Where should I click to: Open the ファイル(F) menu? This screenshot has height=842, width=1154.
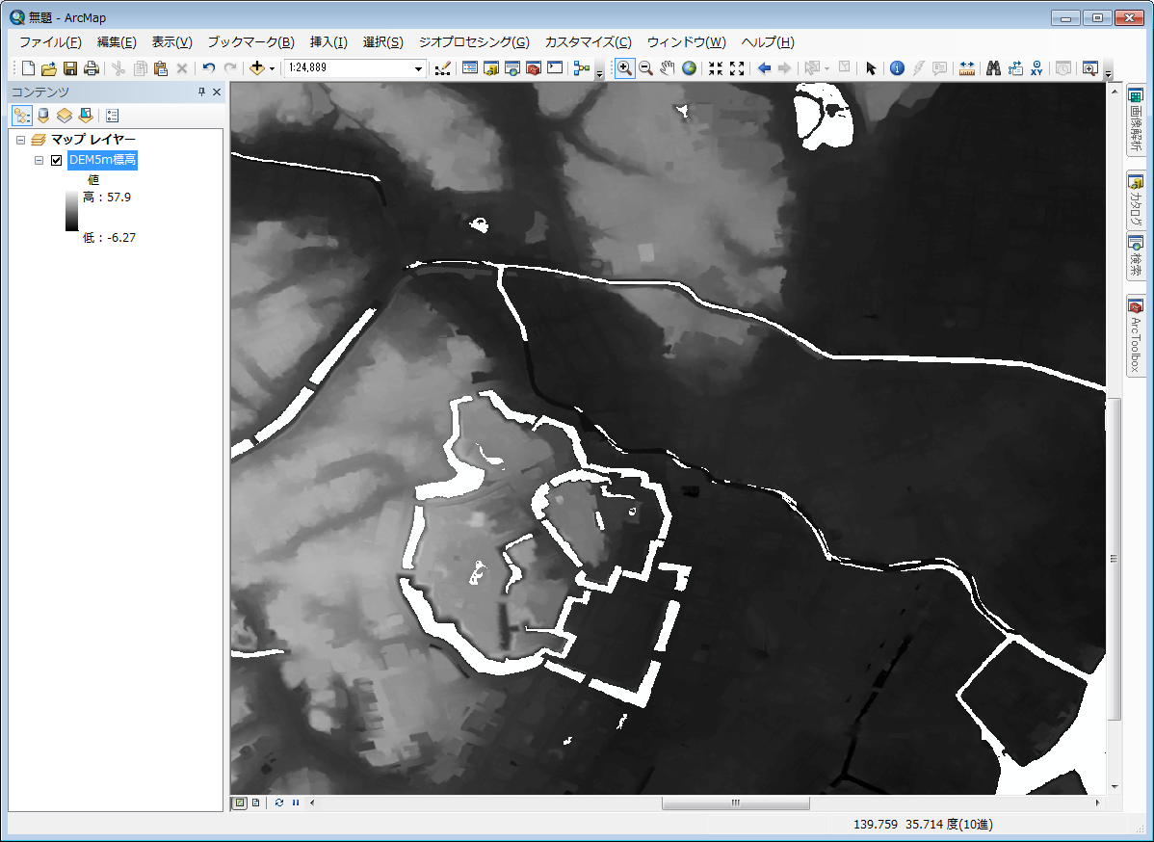click(x=50, y=42)
